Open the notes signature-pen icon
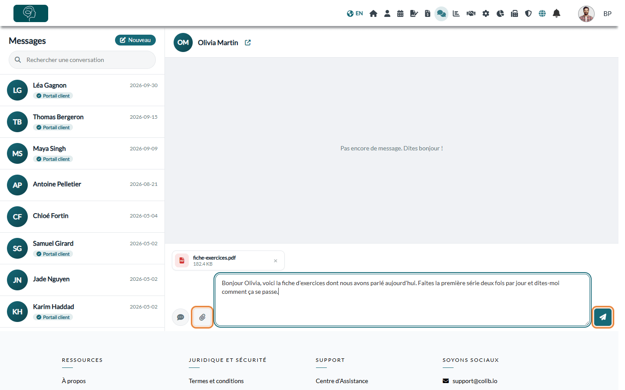The height and width of the screenshot is (390, 625). click(x=414, y=13)
